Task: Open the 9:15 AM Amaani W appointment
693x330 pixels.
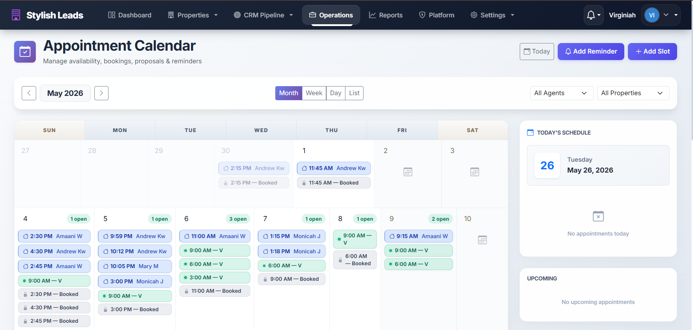Action: (x=418, y=236)
